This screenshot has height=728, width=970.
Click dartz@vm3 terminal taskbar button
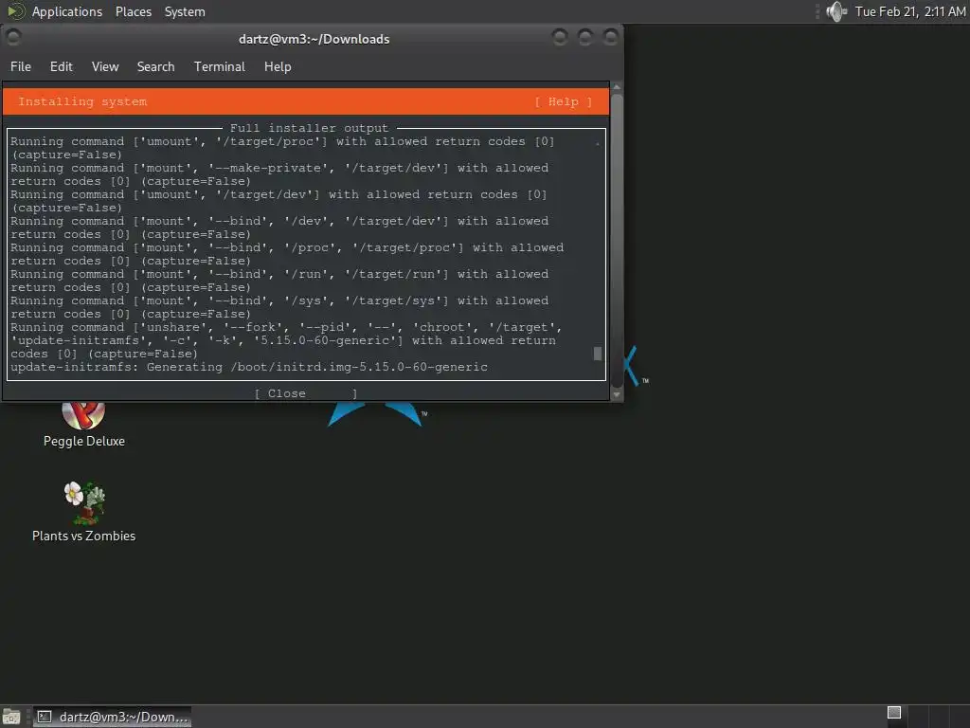tap(112, 717)
